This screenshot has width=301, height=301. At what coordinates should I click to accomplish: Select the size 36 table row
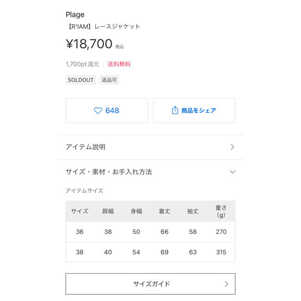coord(150,232)
